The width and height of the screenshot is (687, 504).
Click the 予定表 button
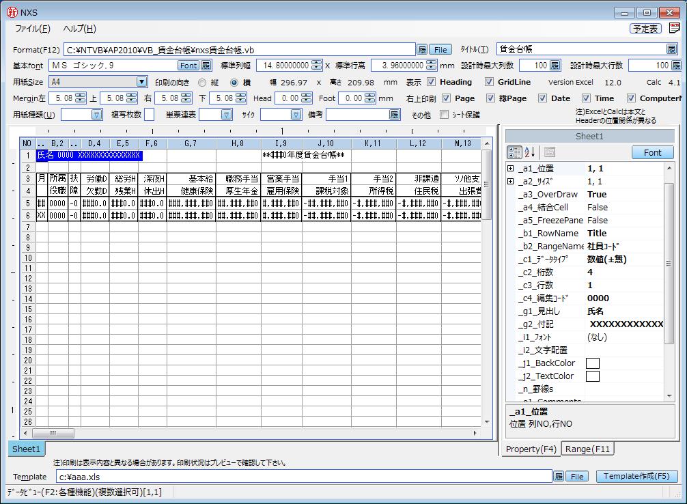[645, 29]
